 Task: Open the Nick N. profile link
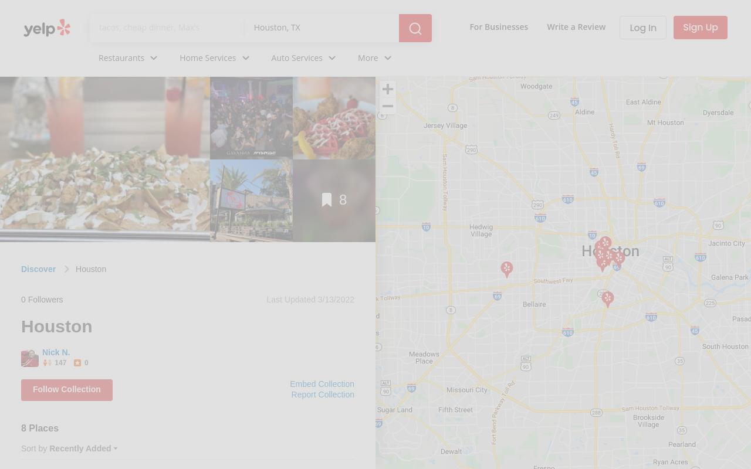56,352
